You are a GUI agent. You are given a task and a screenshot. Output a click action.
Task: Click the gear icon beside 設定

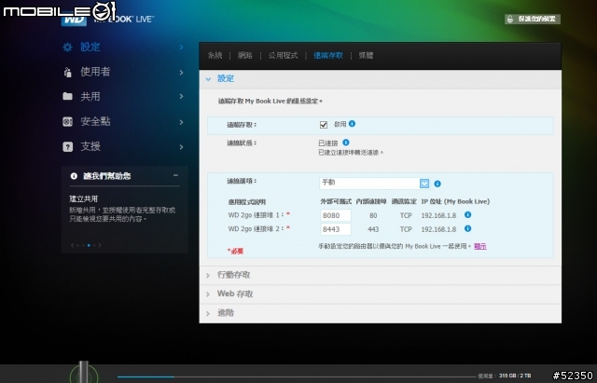click(67, 48)
